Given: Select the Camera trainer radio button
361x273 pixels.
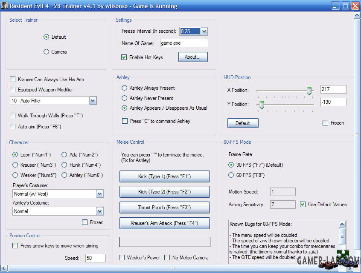Looking at the screenshot, I should point(46,51).
